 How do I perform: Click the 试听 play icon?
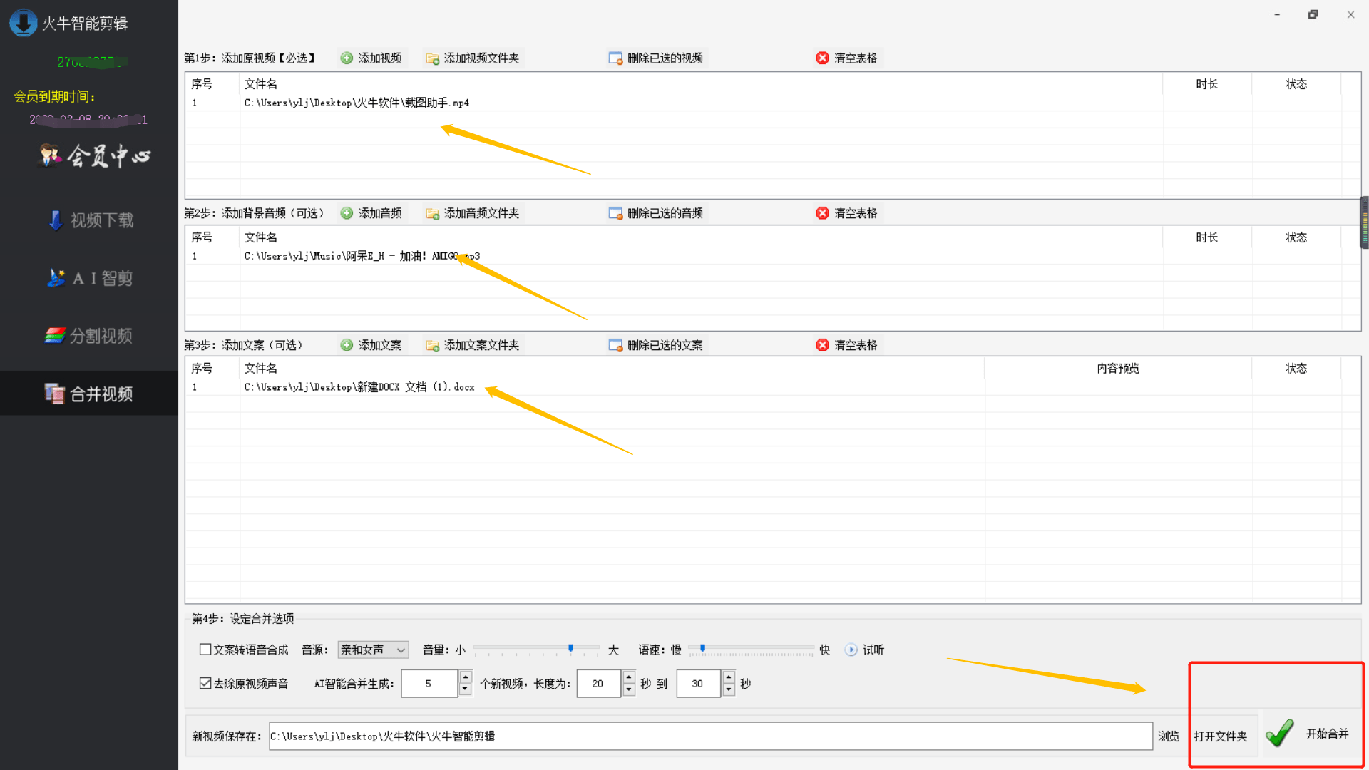(x=851, y=650)
